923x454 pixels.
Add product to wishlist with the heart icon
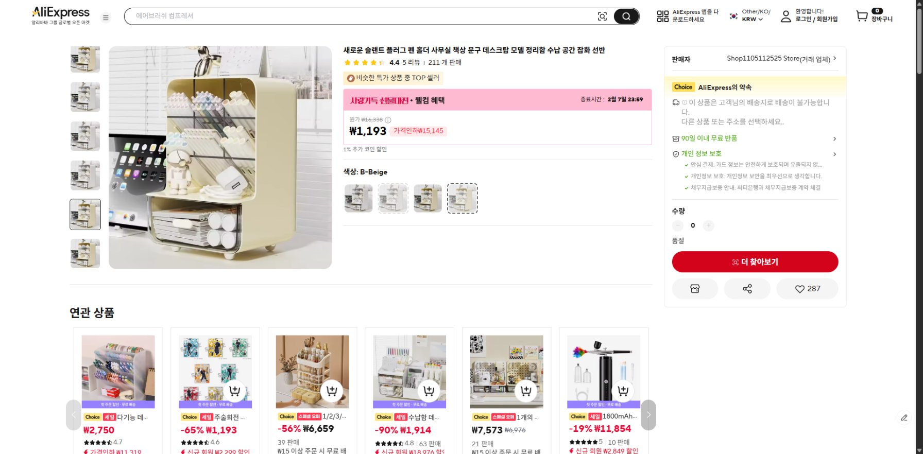tap(807, 289)
